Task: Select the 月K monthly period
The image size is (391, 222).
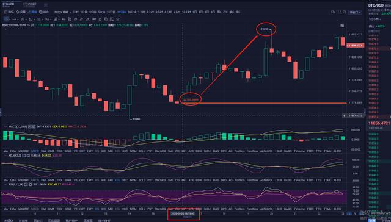Action: pyautogui.click(x=225, y=12)
